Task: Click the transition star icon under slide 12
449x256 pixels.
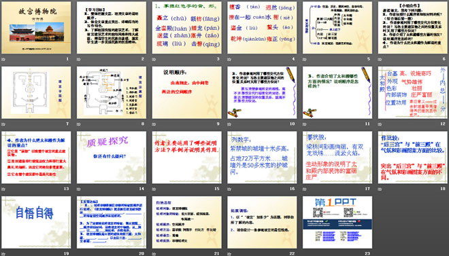Action: [380, 124]
